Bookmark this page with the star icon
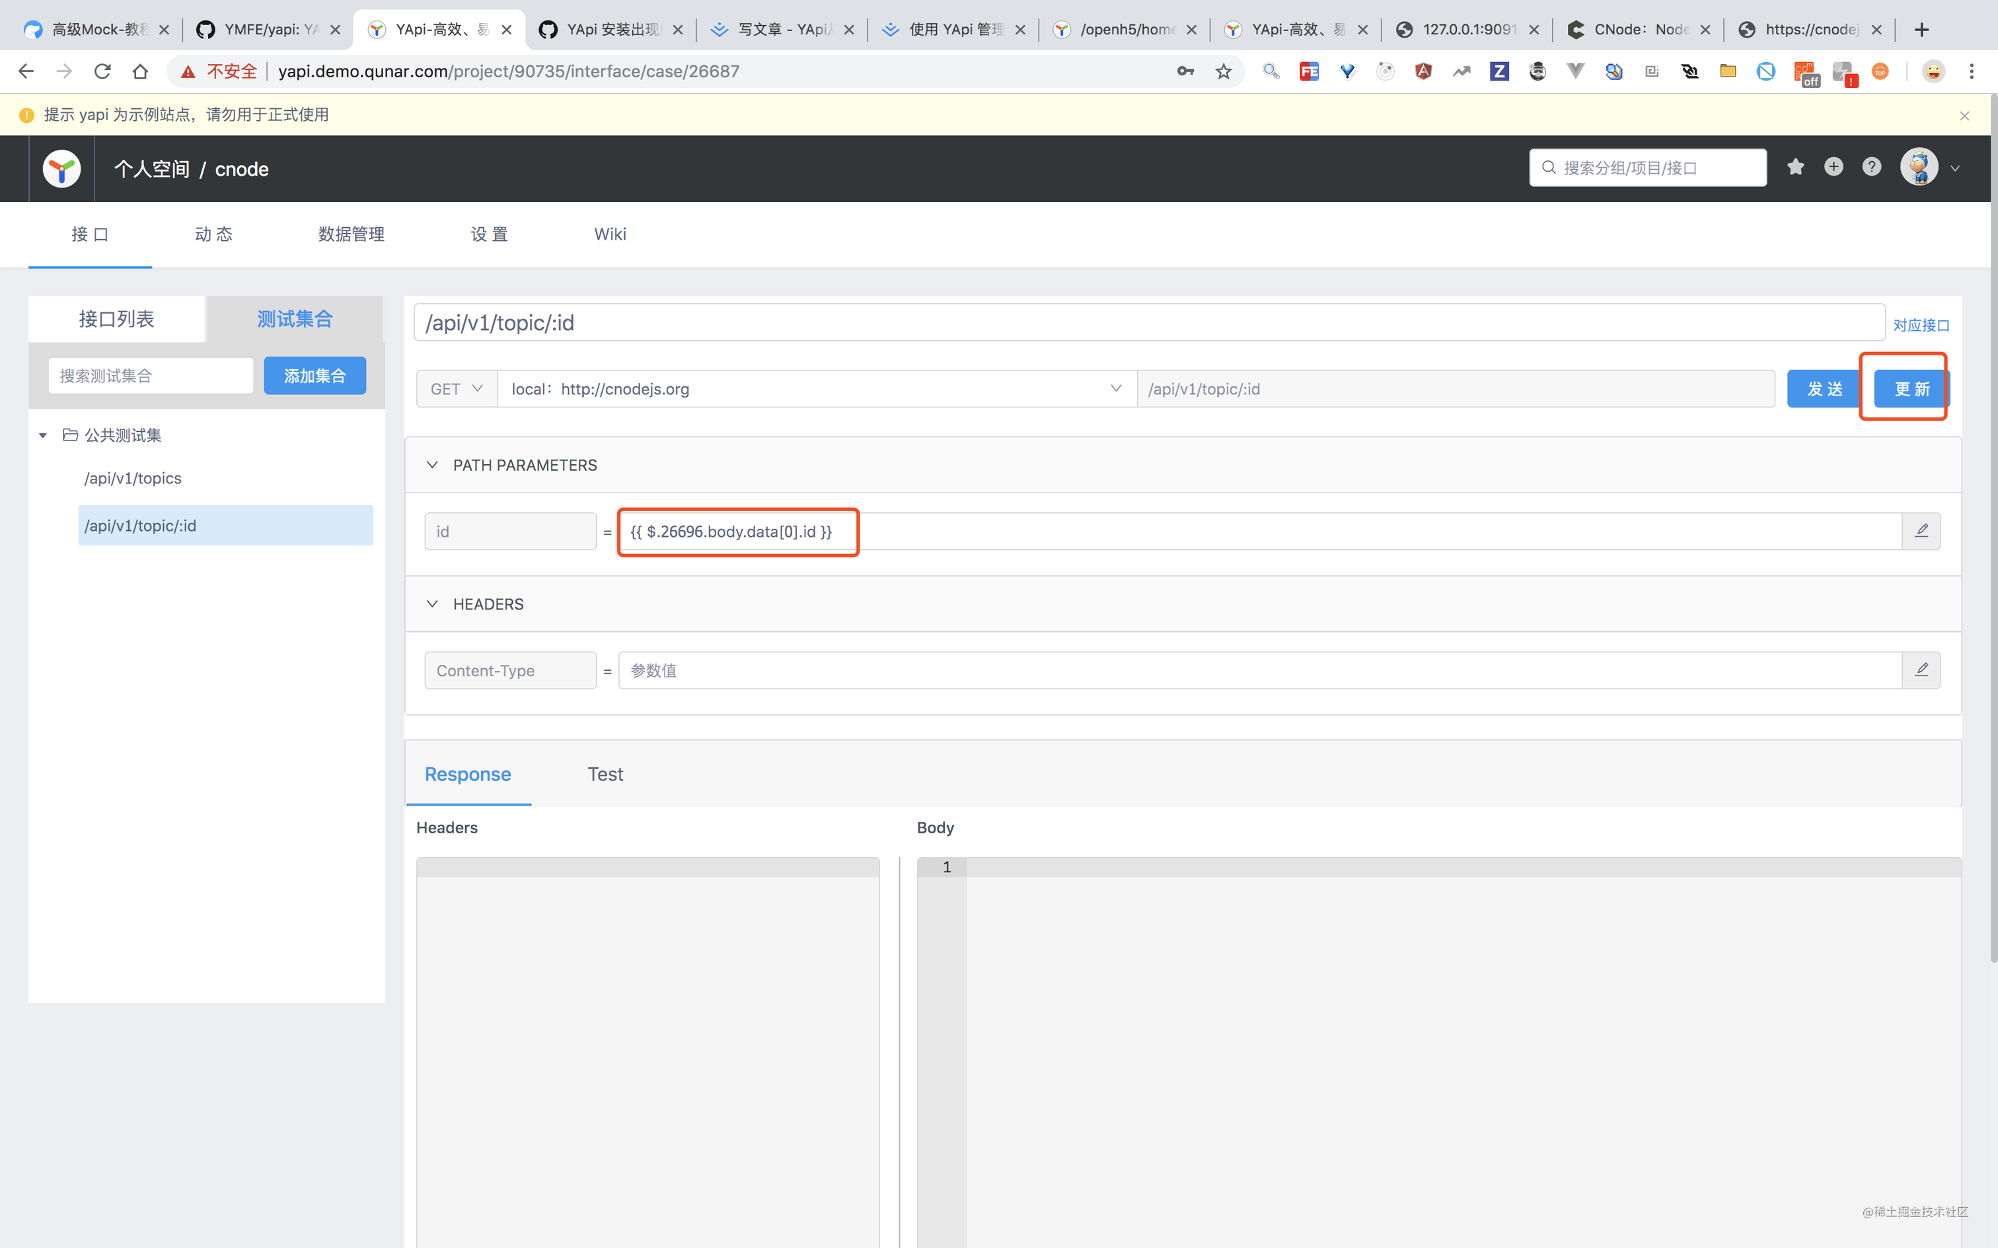 pyautogui.click(x=1224, y=72)
